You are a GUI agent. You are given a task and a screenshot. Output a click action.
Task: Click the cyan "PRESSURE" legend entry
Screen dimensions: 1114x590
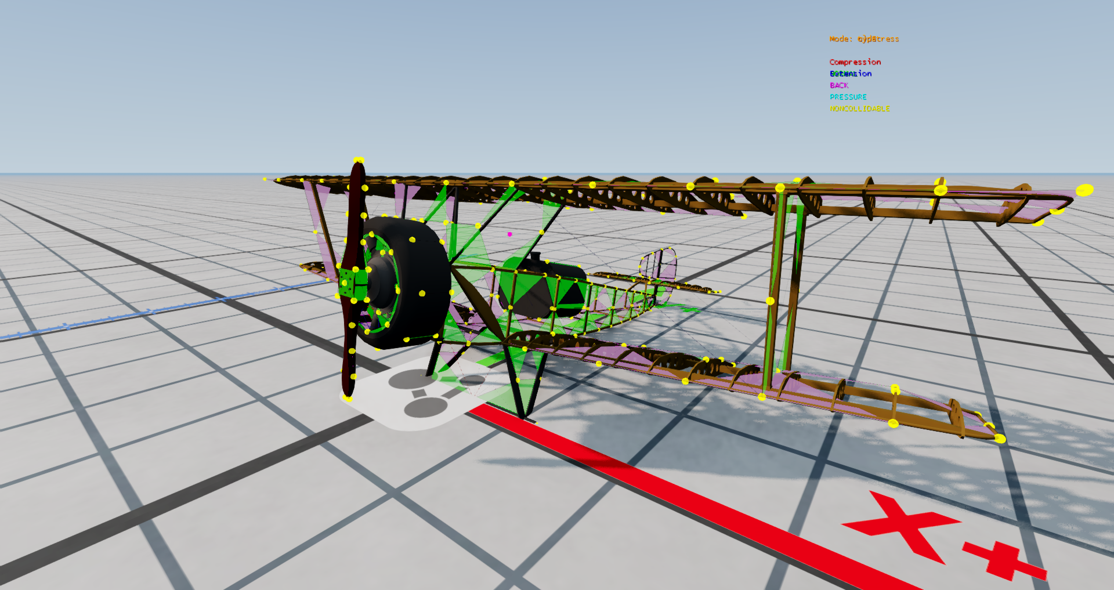[x=848, y=97]
